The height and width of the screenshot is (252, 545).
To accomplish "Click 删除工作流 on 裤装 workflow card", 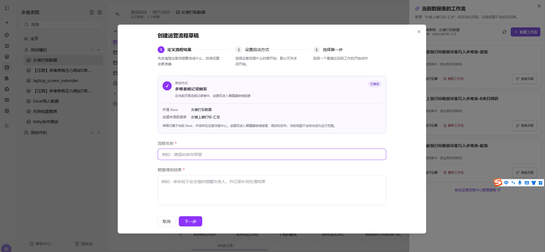I will pos(454,172).
